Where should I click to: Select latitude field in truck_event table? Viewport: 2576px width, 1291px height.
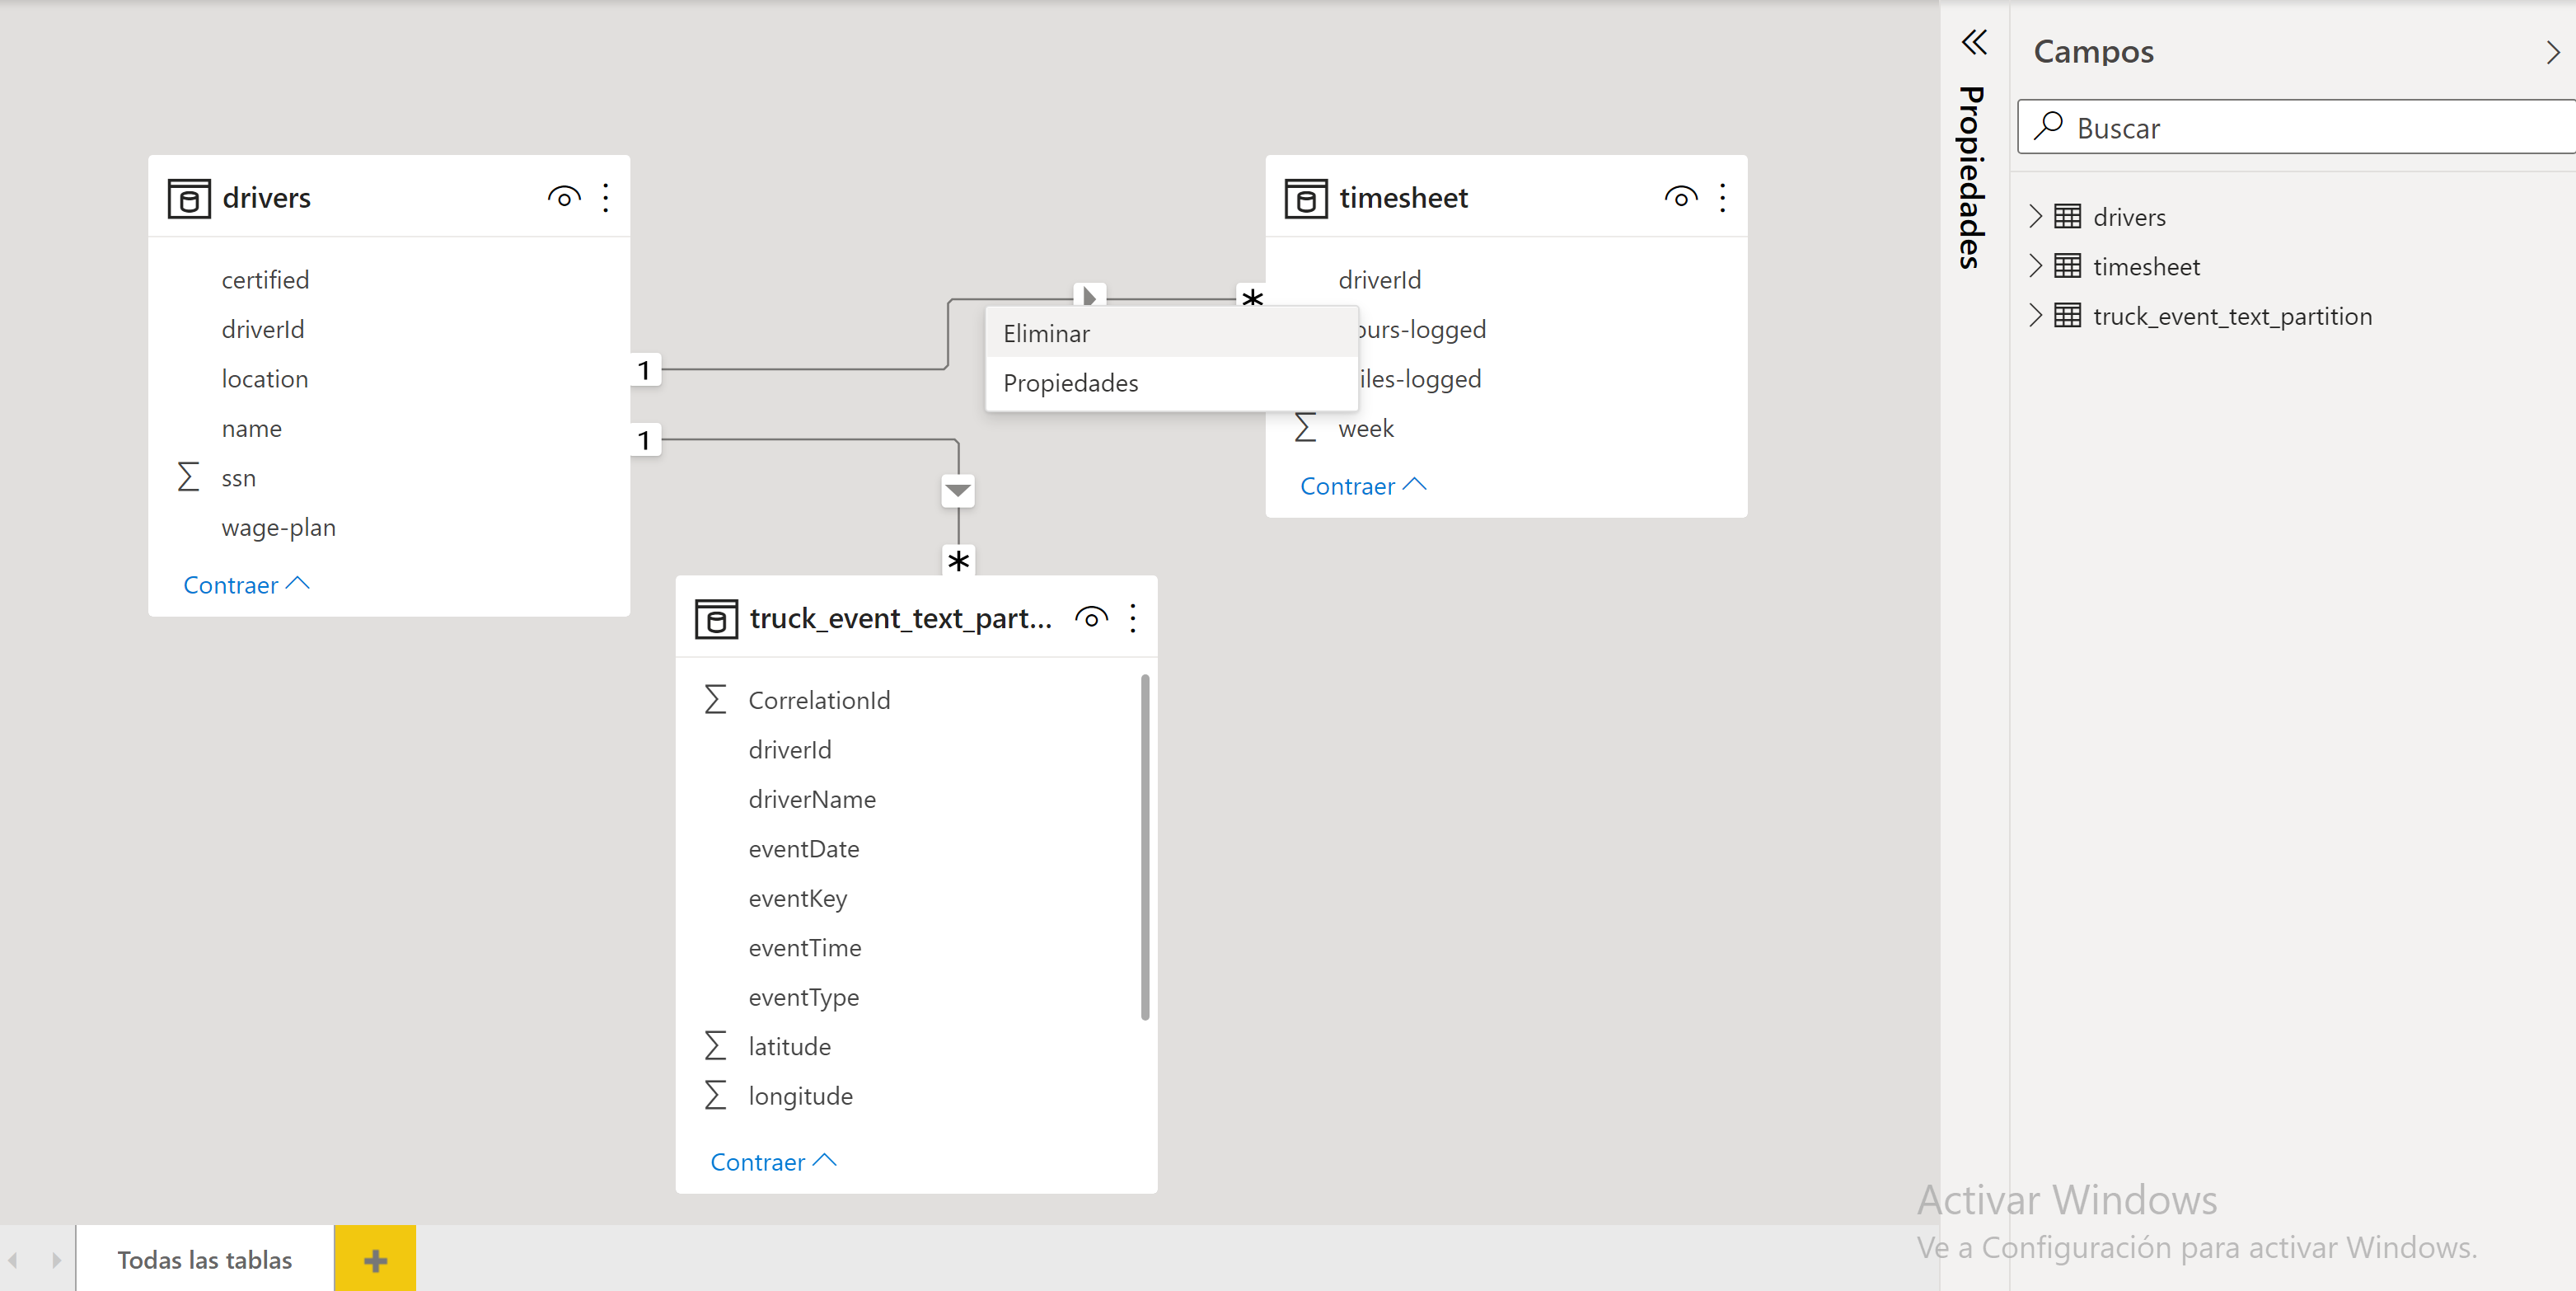(789, 1047)
